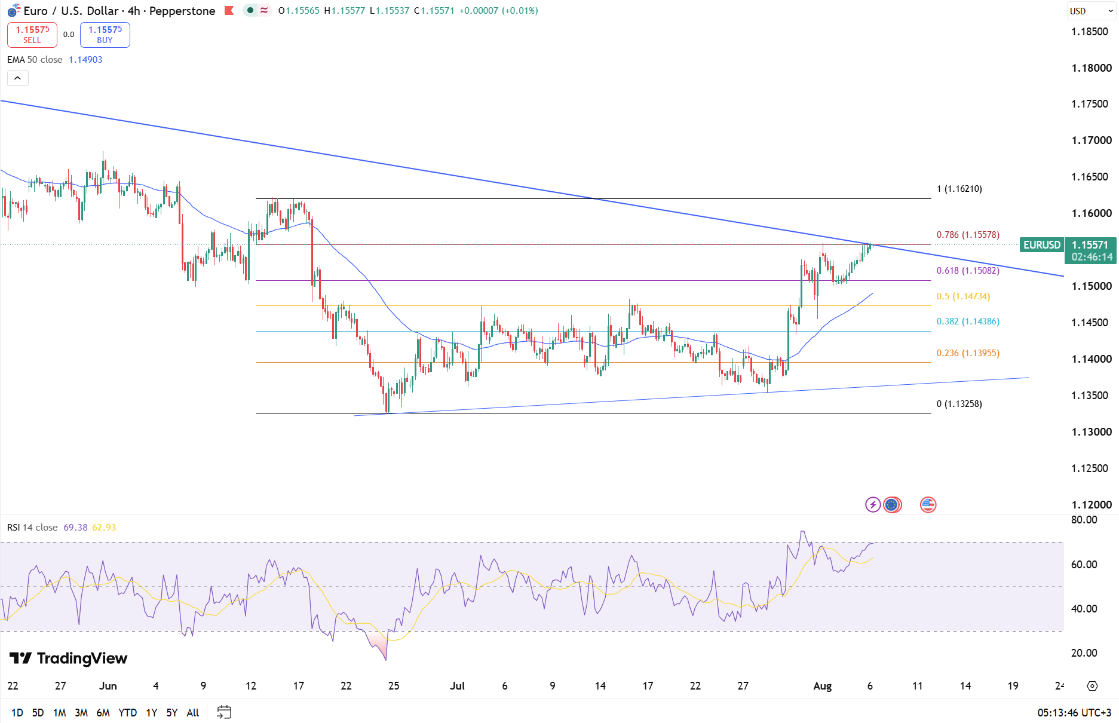1119x723 pixels.
Task: Click the pink approximate-data icon
Action: coord(264,10)
